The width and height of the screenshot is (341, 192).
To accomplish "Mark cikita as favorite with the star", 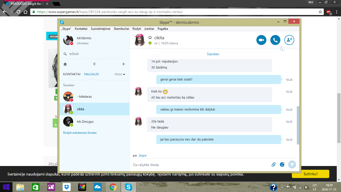I will click(x=150, y=37).
